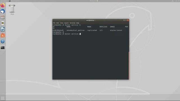Open Activities overview in top bar
The width and height of the screenshot is (180, 101).
click(4, 1)
